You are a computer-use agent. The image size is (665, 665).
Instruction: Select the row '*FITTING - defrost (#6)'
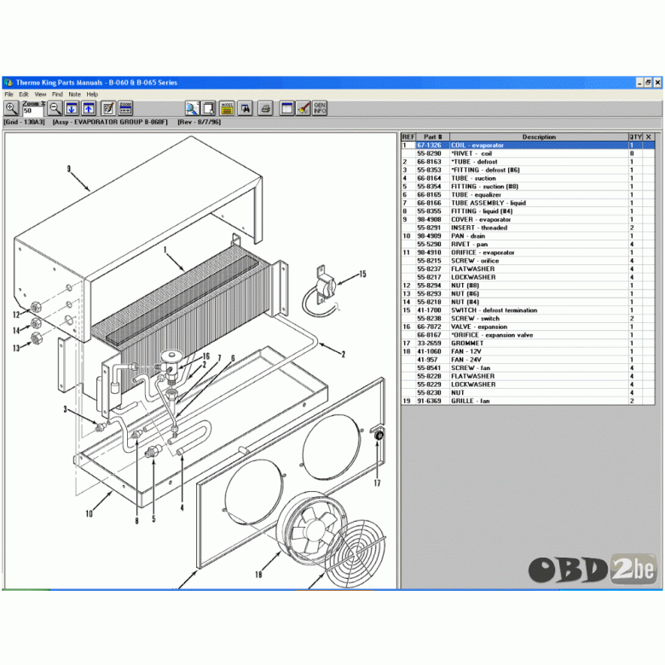coord(528,170)
